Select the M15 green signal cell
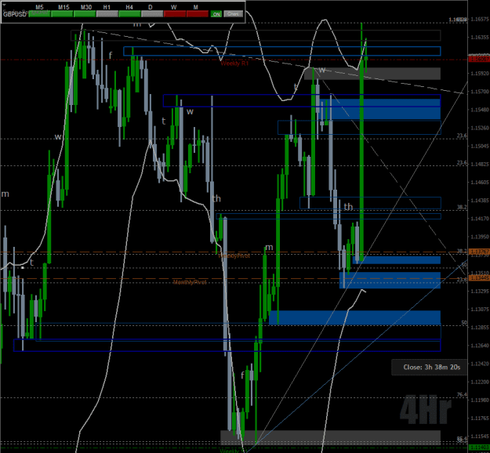 tap(62, 14)
